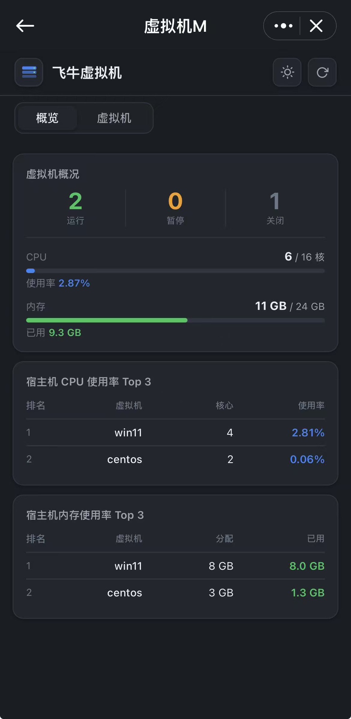Click the CPU usage progress bar
This screenshot has width=351, height=719.
tap(175, 271)
